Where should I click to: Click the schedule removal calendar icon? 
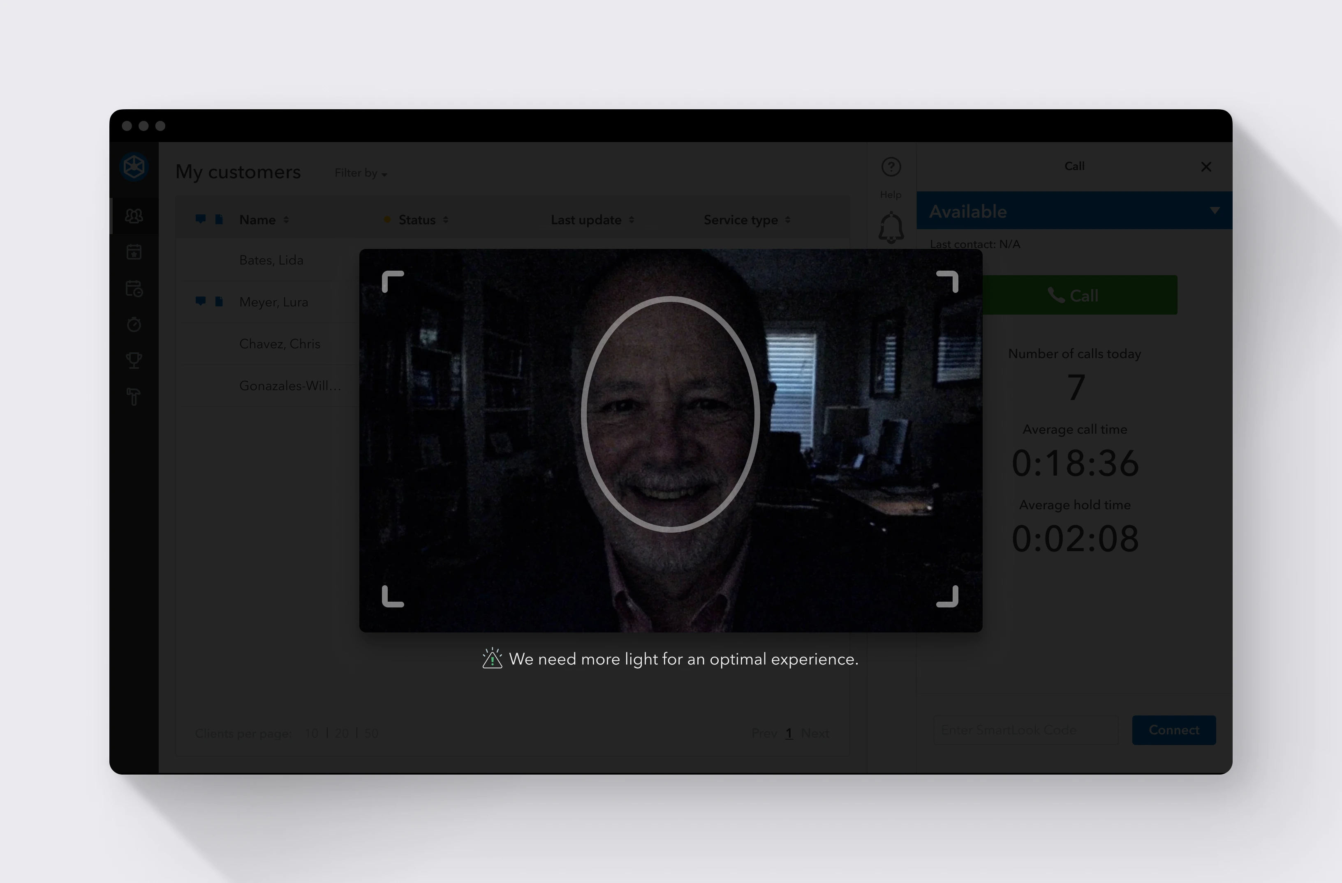(134, 288)
